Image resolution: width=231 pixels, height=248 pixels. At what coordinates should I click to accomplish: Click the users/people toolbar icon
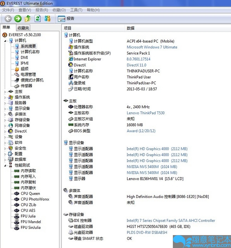(47, 18)
